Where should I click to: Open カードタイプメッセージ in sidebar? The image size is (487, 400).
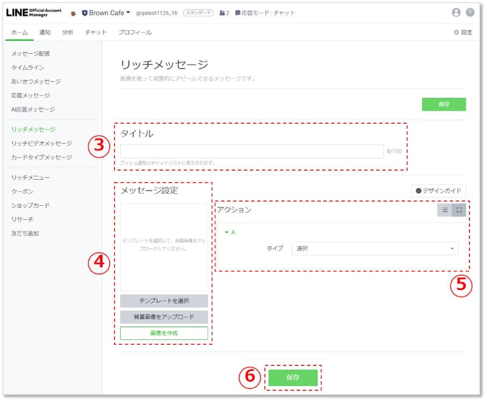[41, 158]
